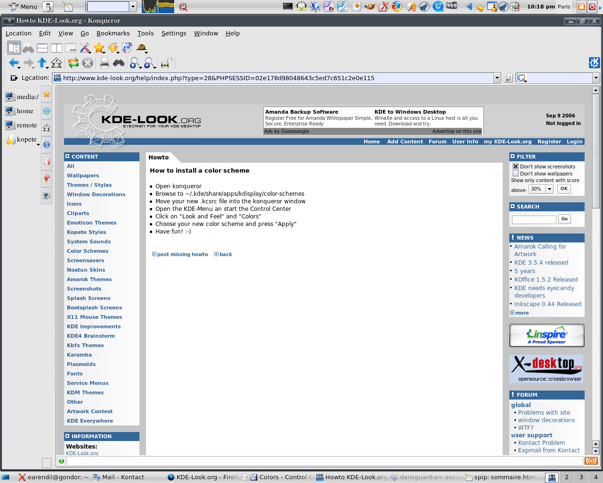Screen dimensions: 603x483
Task: Toggle "Don't show wallpapers" checkbox
Action: [x=515, y=174]
